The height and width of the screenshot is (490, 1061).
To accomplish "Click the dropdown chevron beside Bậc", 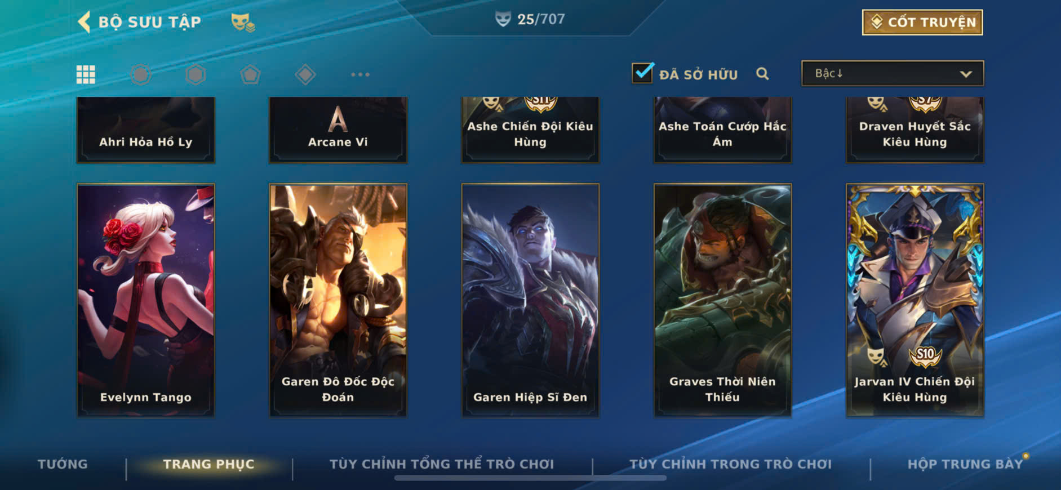I will click(x=966, y=74).
